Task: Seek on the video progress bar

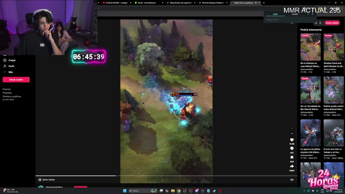Action: [166, 176]
